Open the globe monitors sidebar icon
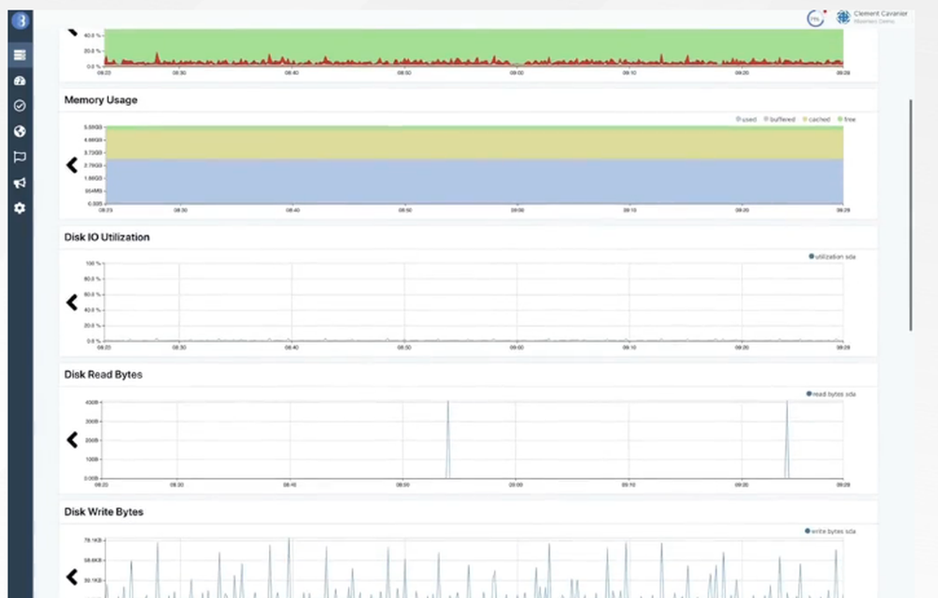 click(20, 131)
